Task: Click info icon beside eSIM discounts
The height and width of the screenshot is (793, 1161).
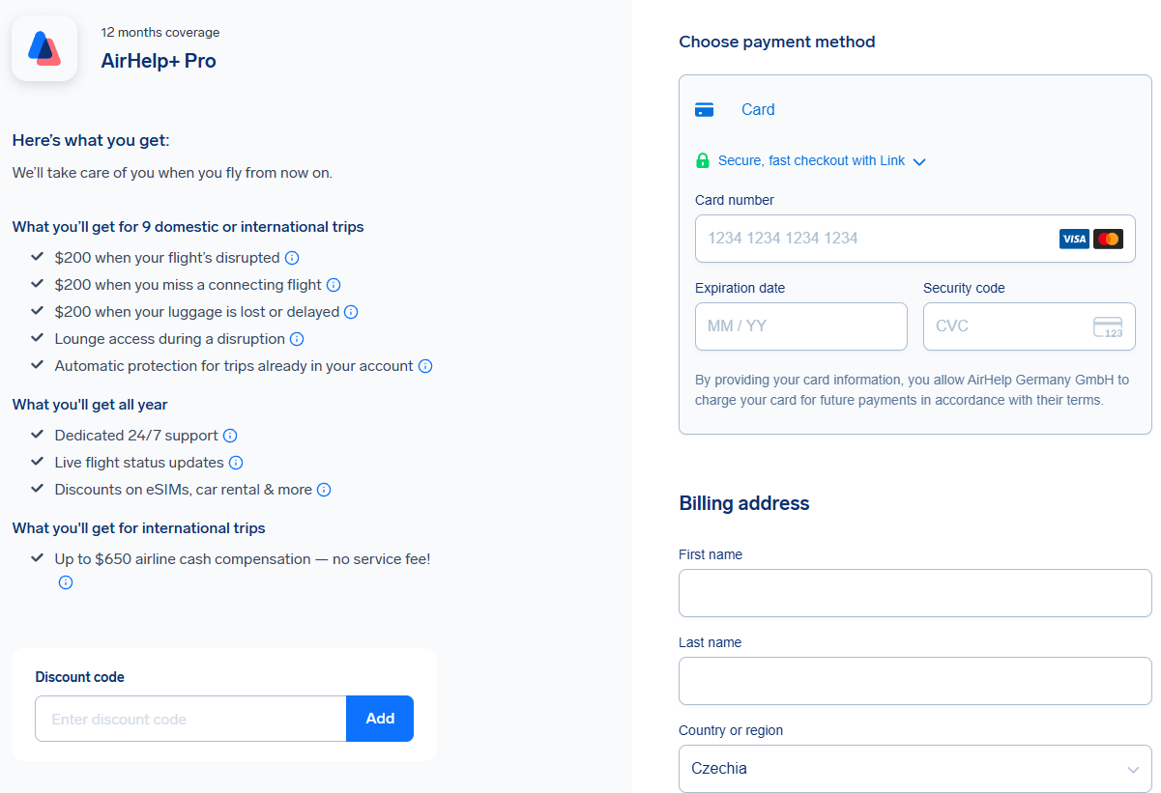Action: (x=324, y=490)
